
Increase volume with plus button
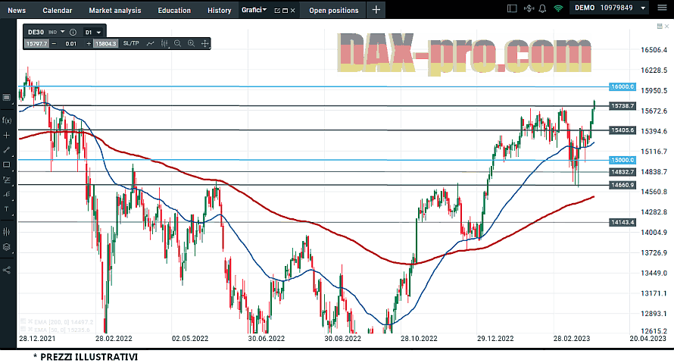point(89,43)
